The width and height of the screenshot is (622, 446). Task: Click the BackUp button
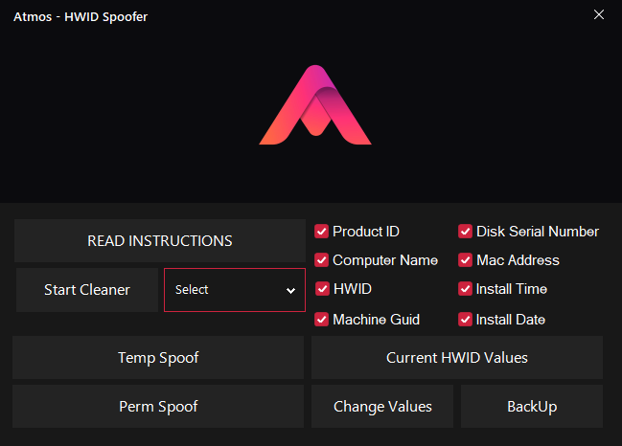(532, 407)
